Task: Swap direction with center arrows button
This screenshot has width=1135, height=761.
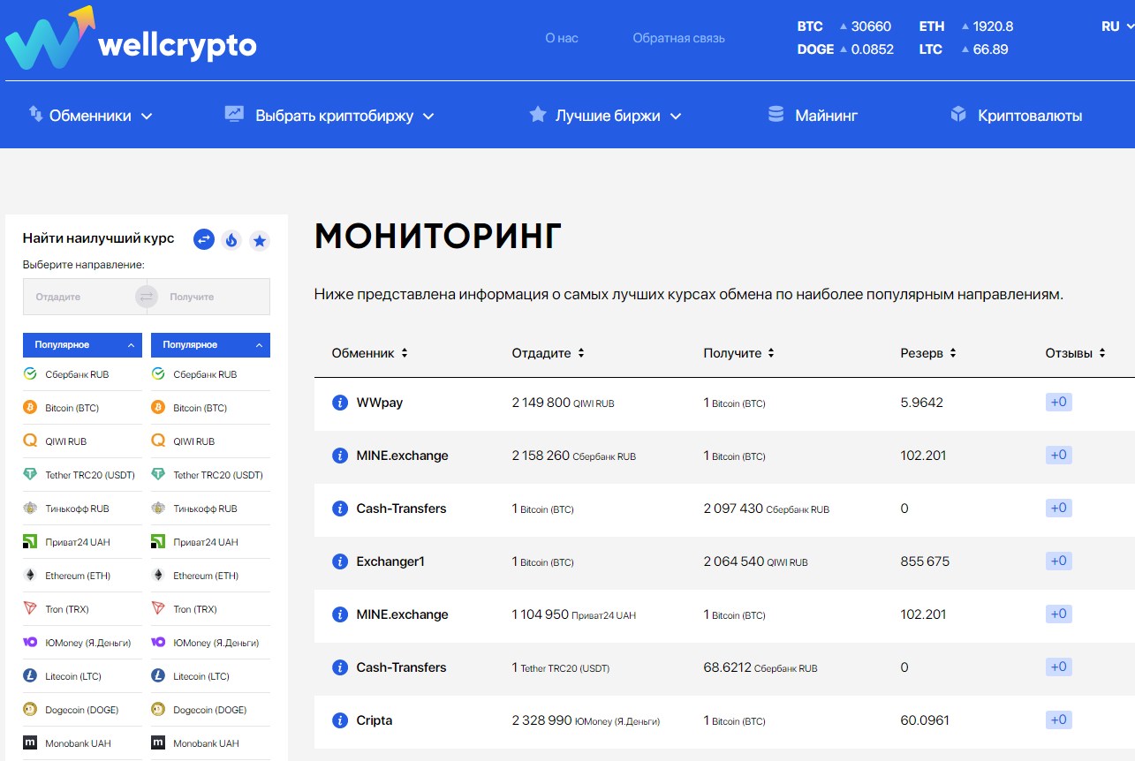Action: [x=147, y=297]
